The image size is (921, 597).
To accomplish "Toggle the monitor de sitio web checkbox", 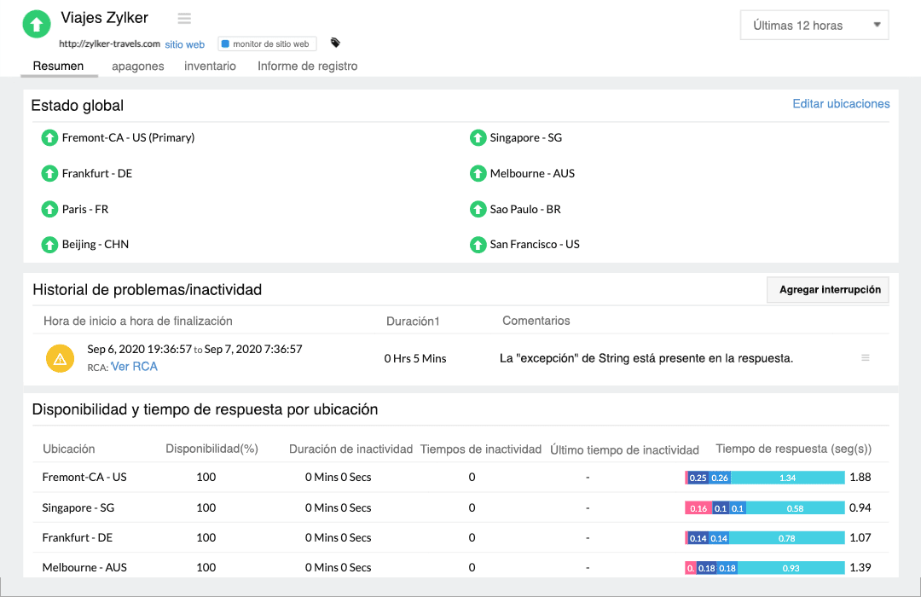I will coord(224,43).
